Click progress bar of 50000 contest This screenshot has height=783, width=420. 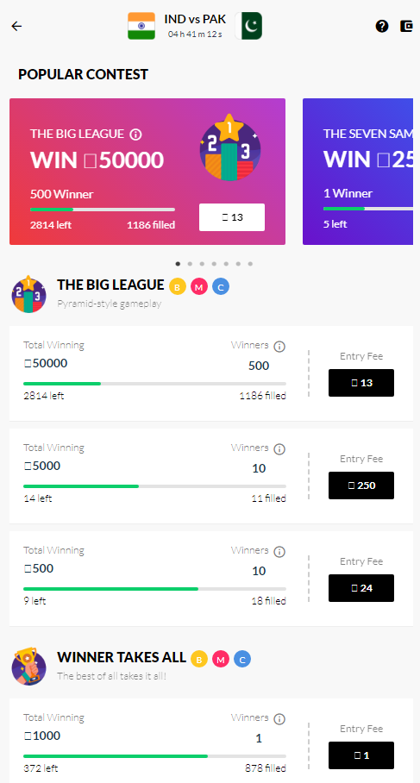155,384
